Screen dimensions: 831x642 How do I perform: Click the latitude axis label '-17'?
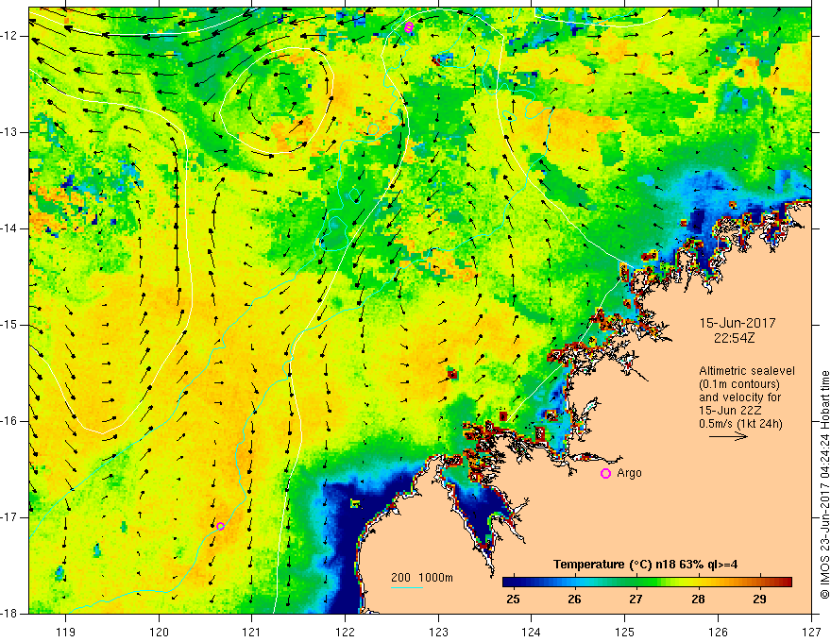(9, 517)
